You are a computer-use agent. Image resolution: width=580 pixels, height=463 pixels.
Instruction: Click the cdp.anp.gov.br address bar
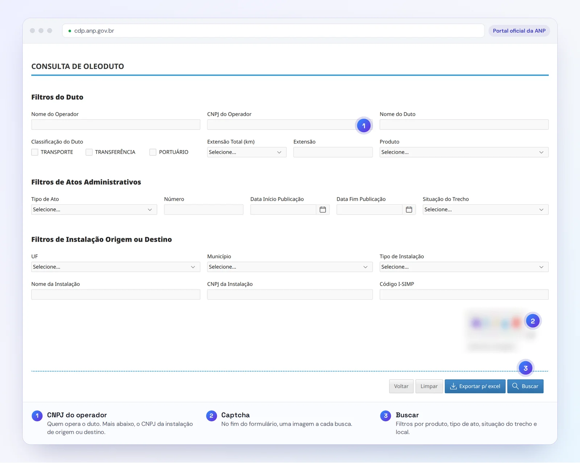click(x=273, y=31)
